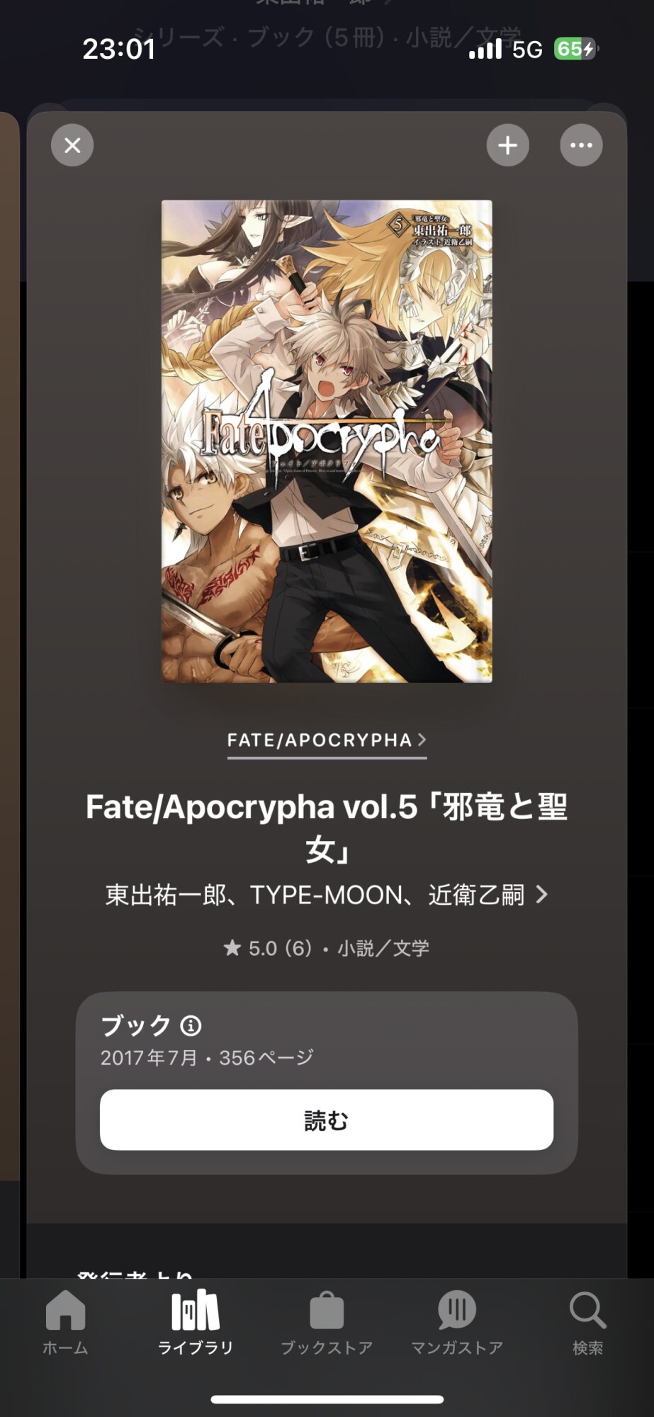Close the book detail sheet
This screenshot has height=1417, width=654.
(x=72, y=145)
